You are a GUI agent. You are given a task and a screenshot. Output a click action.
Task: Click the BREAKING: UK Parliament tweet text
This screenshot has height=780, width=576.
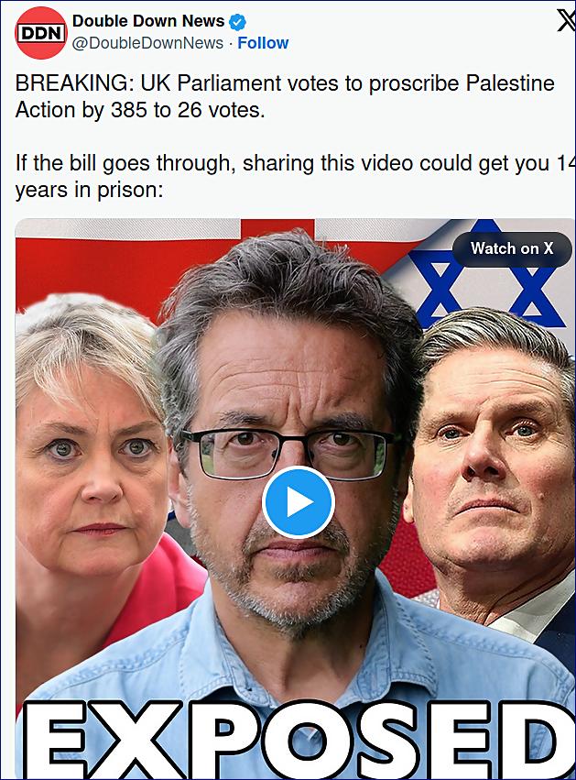(285, 96)
